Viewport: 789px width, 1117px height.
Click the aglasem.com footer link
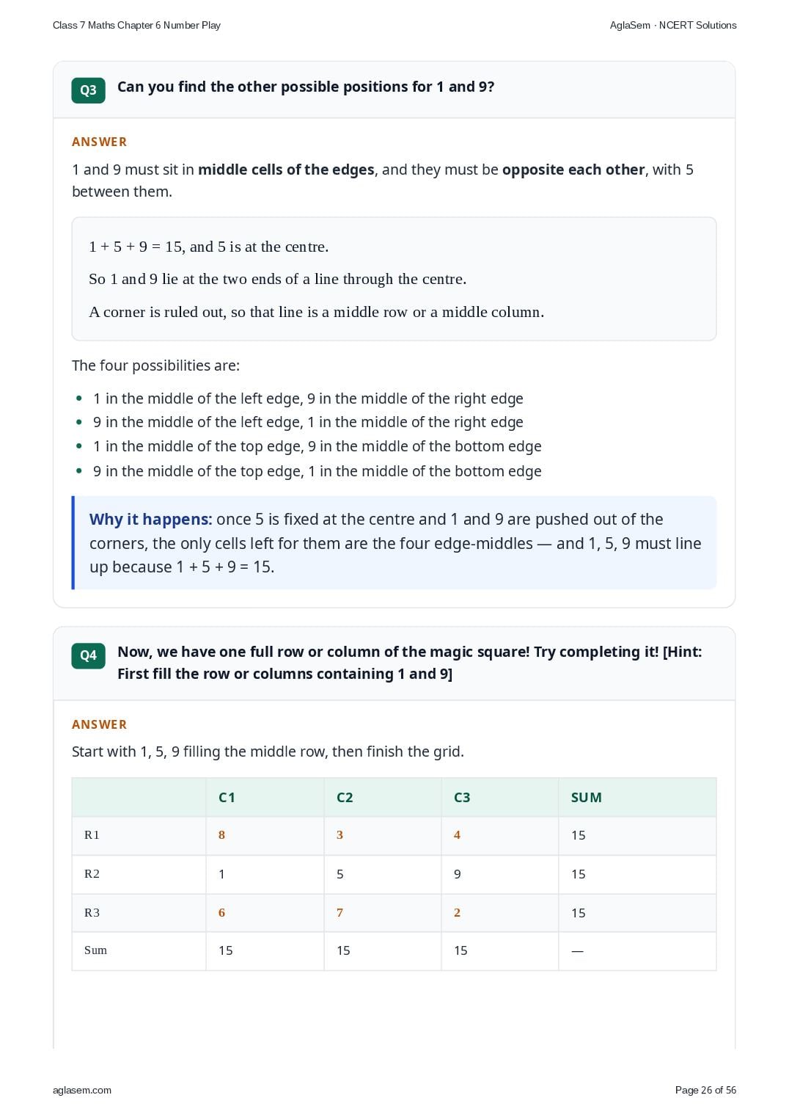[x=82, y=1090]
